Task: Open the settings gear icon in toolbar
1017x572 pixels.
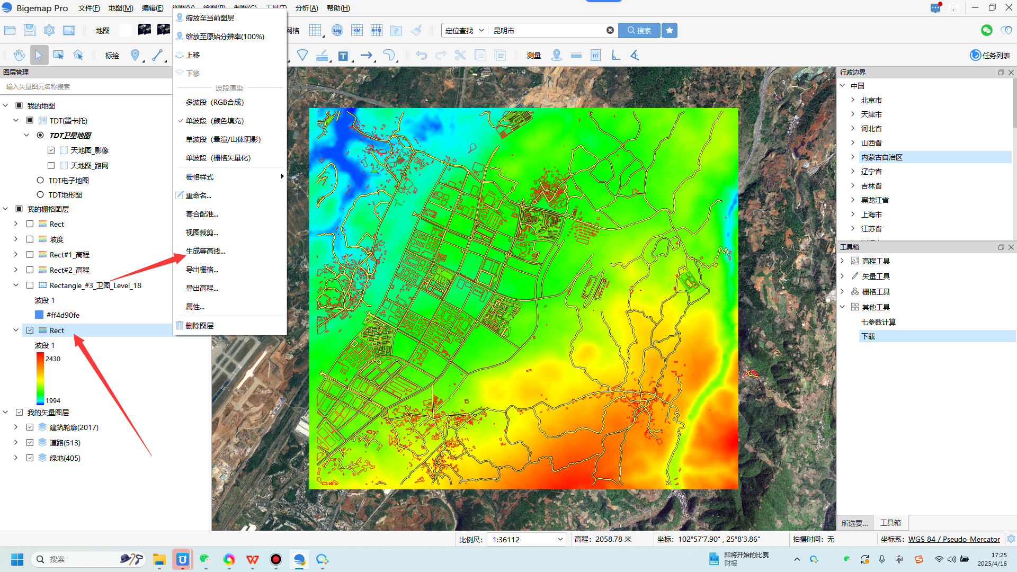Action: point(49,30)
